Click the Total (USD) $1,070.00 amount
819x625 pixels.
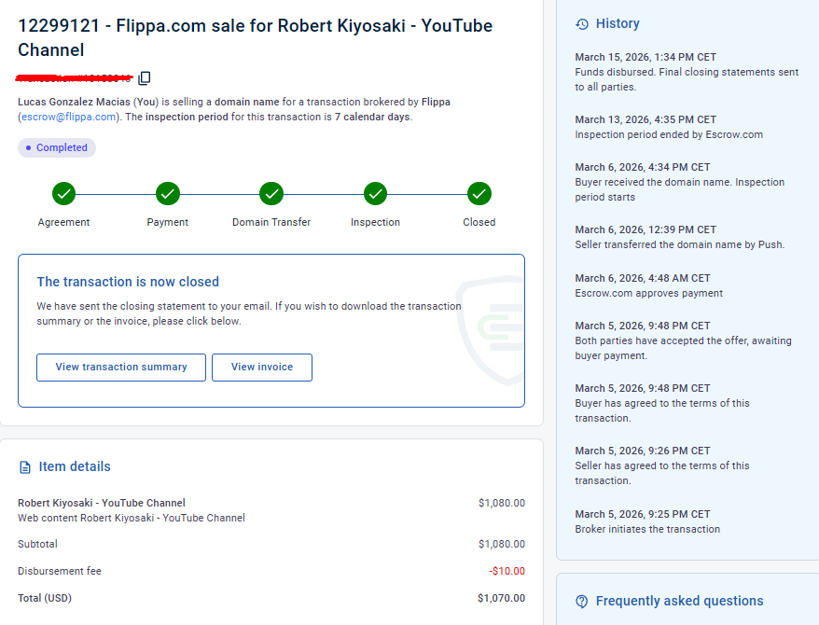coord(502,598)
